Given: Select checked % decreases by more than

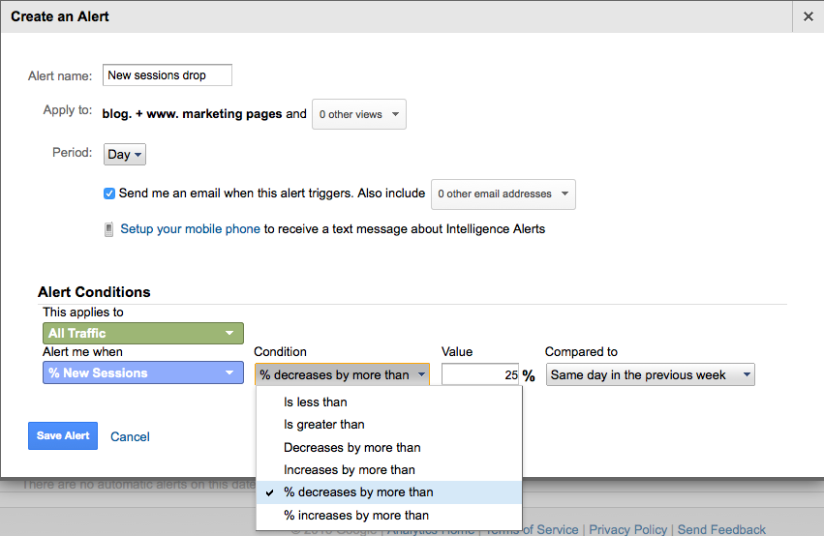Looking at the screenshot, I should pyautogui.click(x=389, y=492).
